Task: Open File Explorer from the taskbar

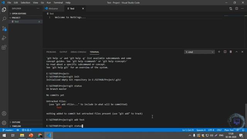Action: pyautogui.click(x=22, y=136)
